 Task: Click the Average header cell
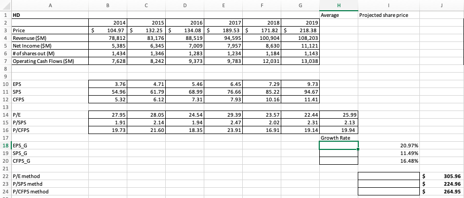pyautogui.click(x=339, y=15)
